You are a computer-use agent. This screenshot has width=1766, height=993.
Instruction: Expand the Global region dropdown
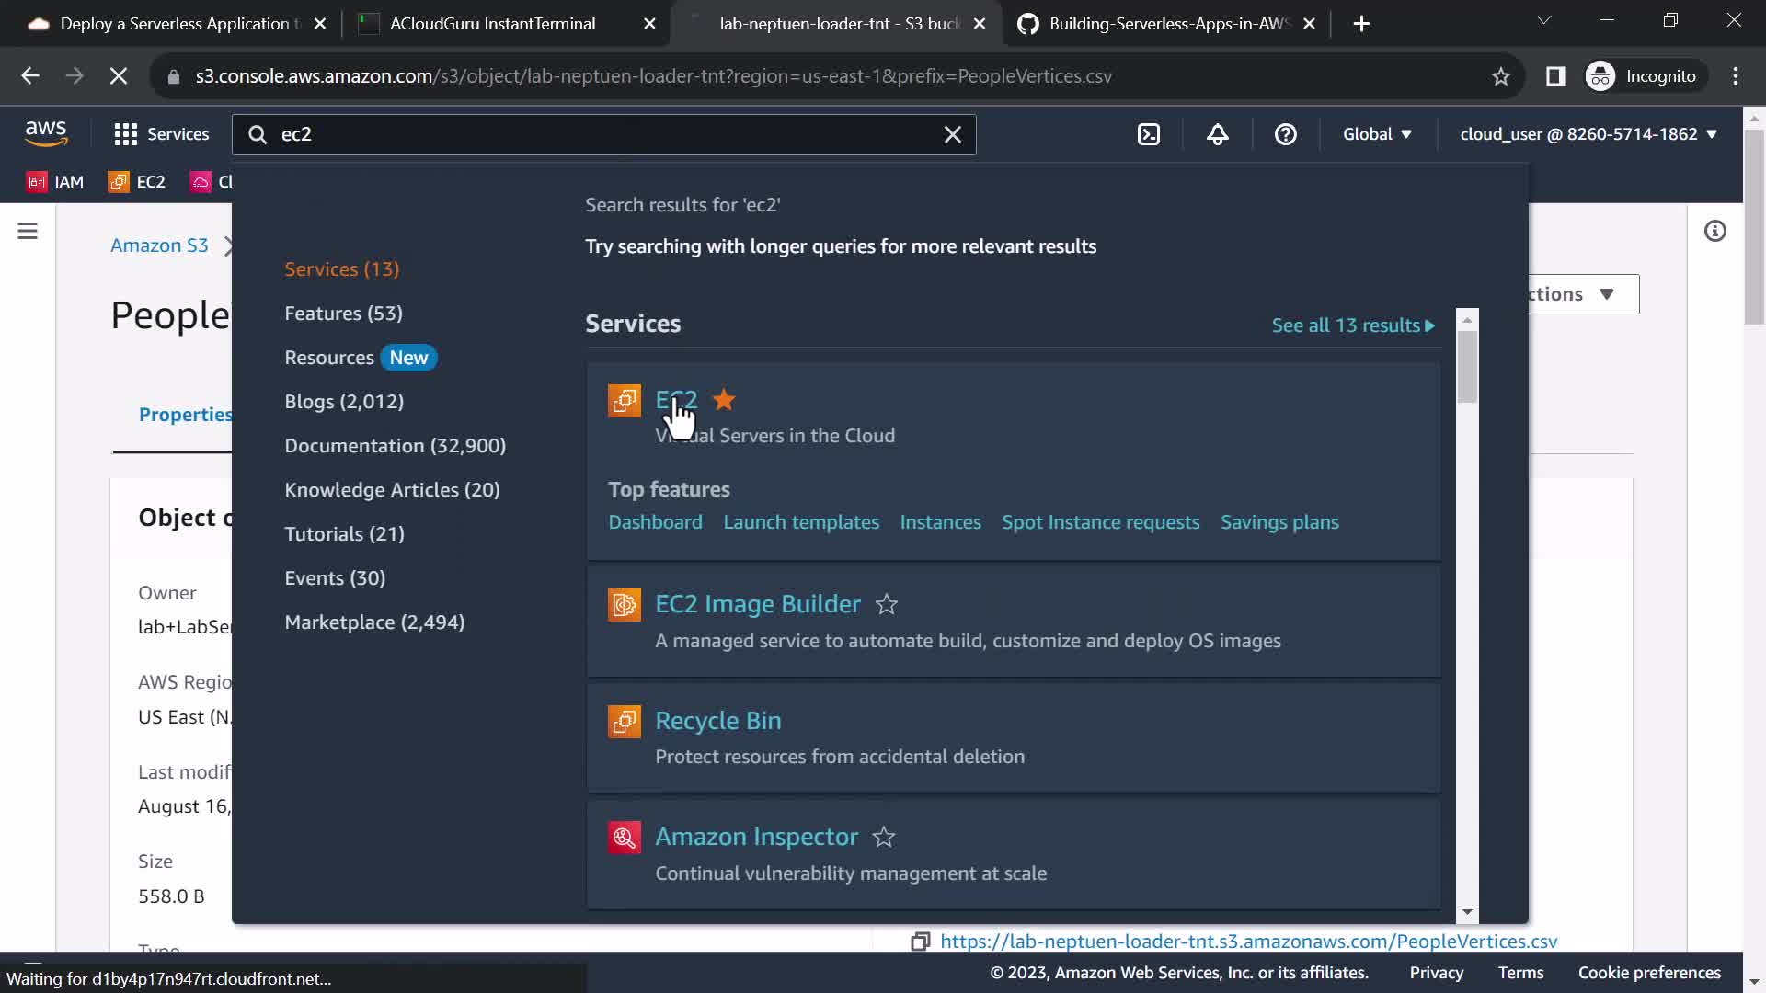click(x=1376, y=134)
